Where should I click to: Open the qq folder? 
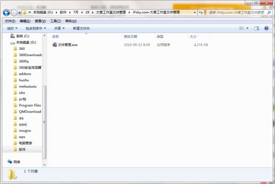tap(21, 118)
